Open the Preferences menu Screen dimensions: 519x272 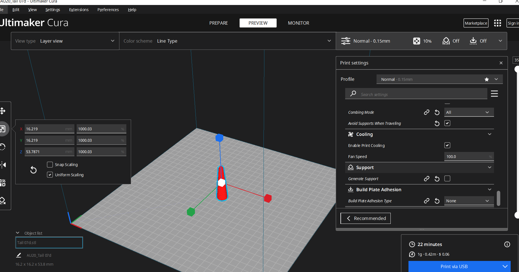click(x=108, y=10)
